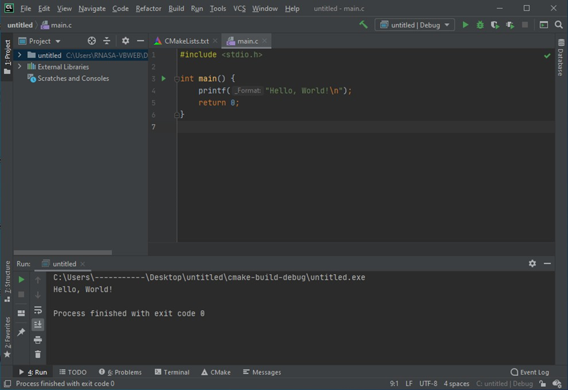Locate current file with crosshair icon
The width and height of the screenshot is (568, 390).
click(x=91, y=41)
